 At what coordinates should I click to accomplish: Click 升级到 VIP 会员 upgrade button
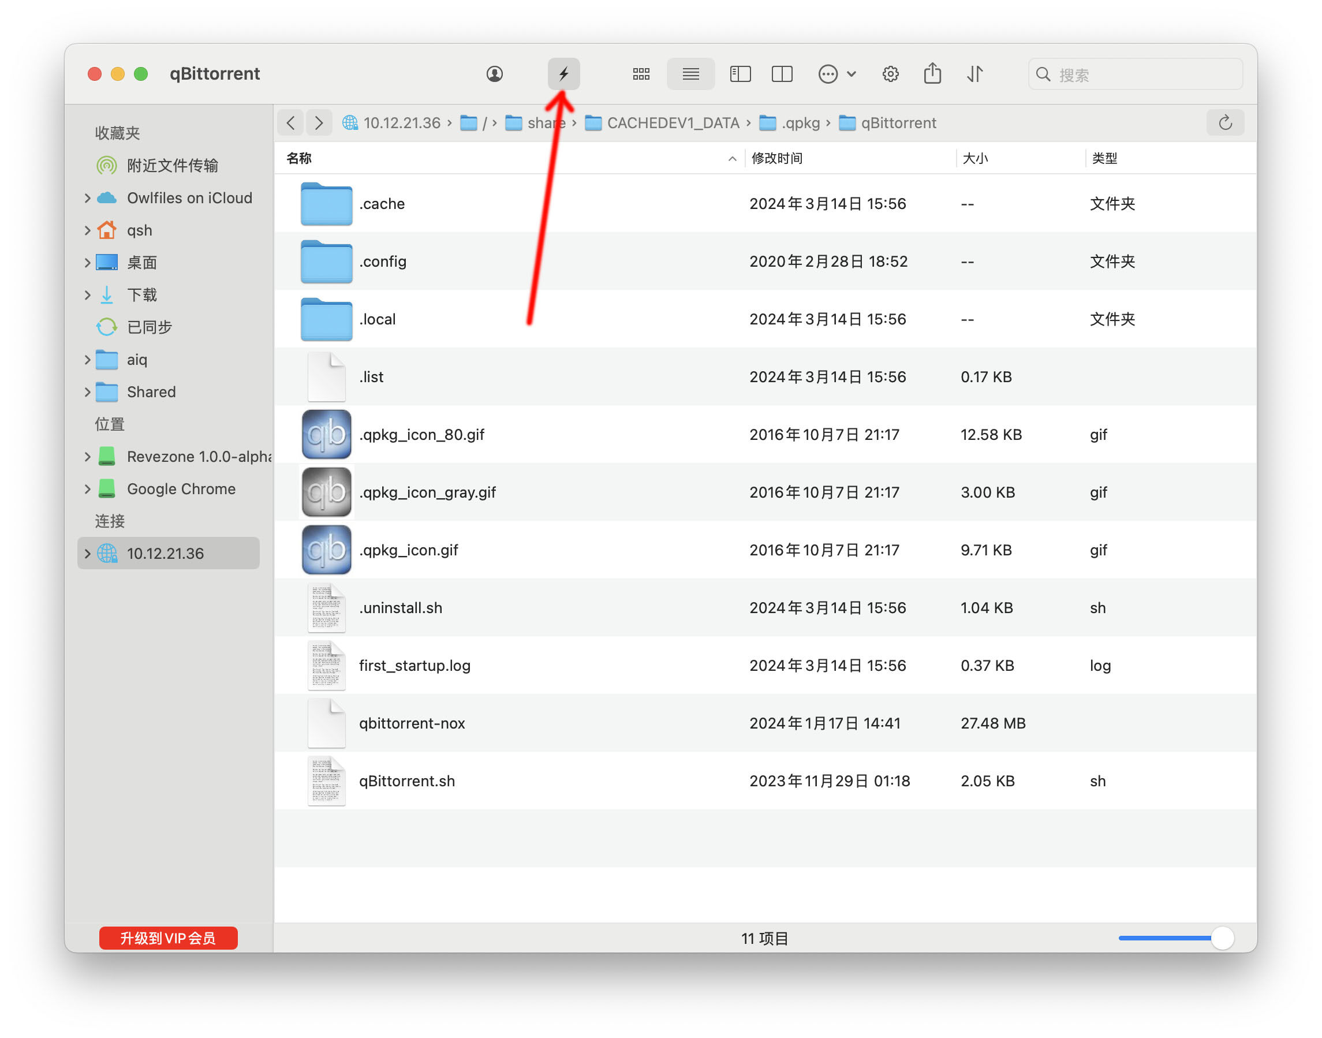[169, 938]
